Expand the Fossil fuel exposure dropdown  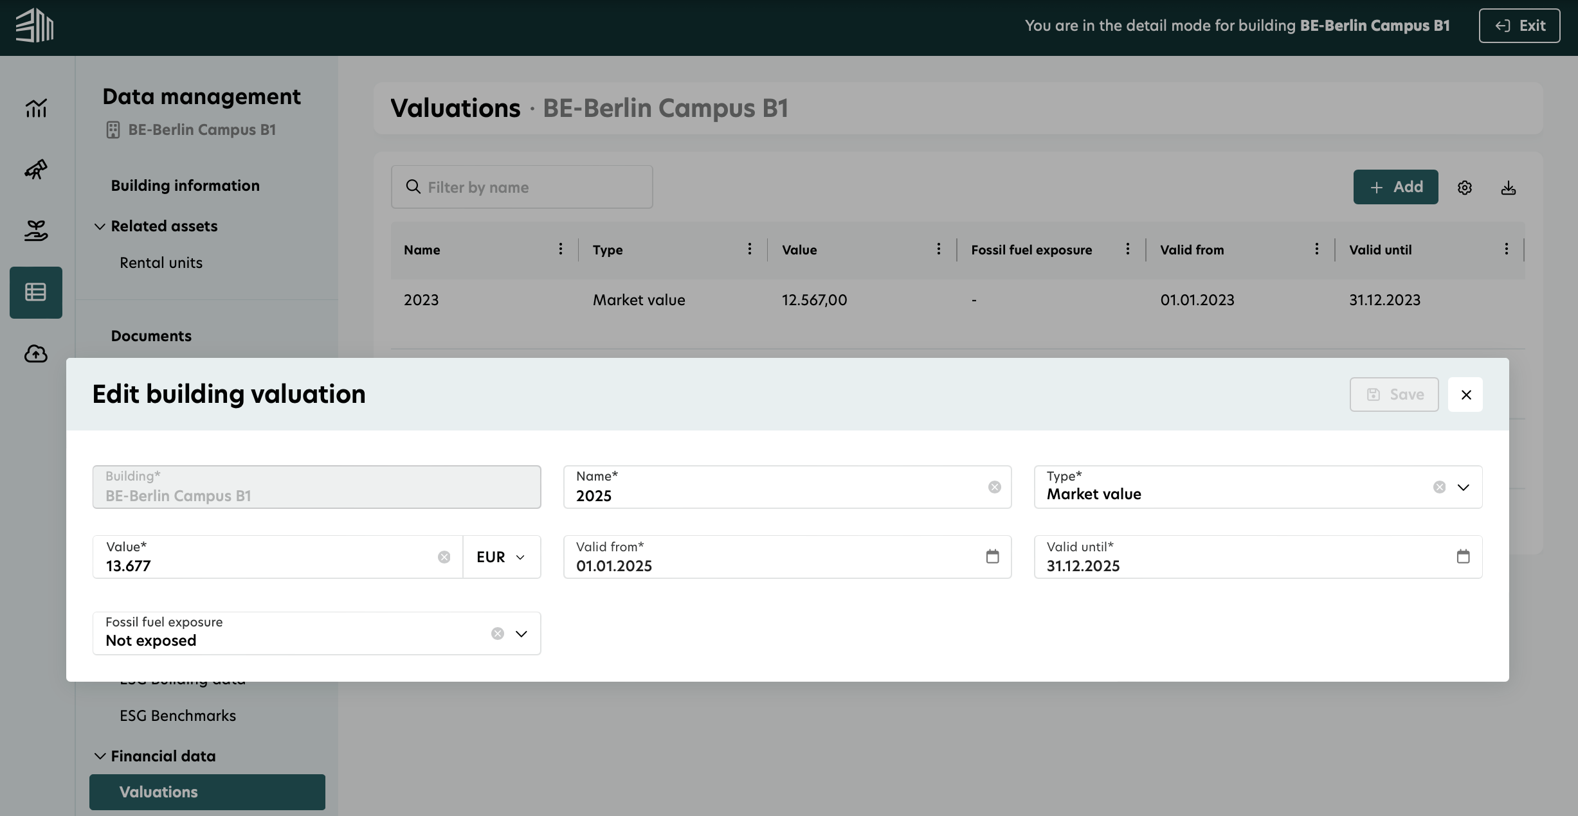(x=521, y=634)
